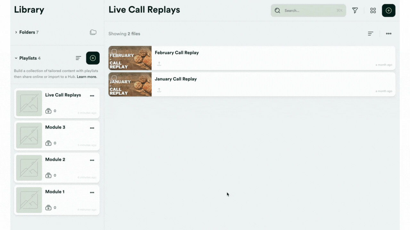Viewport: 410px width, 230px height.
Task: Click the video count icon on Module 3
Action: (48, 143)
